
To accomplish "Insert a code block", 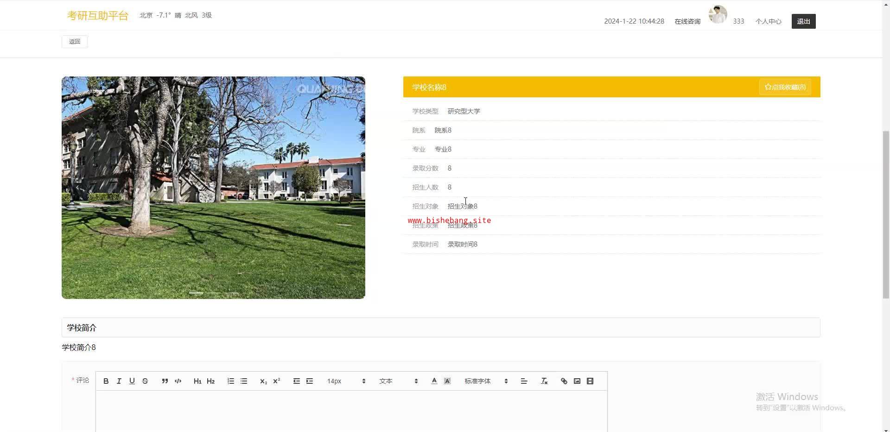I will tap(178, 381).
